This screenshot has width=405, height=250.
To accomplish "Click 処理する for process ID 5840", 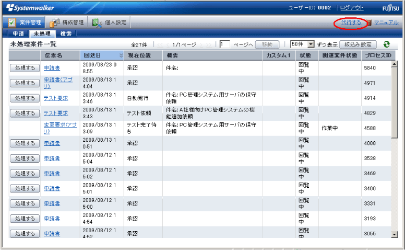I will 25,68.
